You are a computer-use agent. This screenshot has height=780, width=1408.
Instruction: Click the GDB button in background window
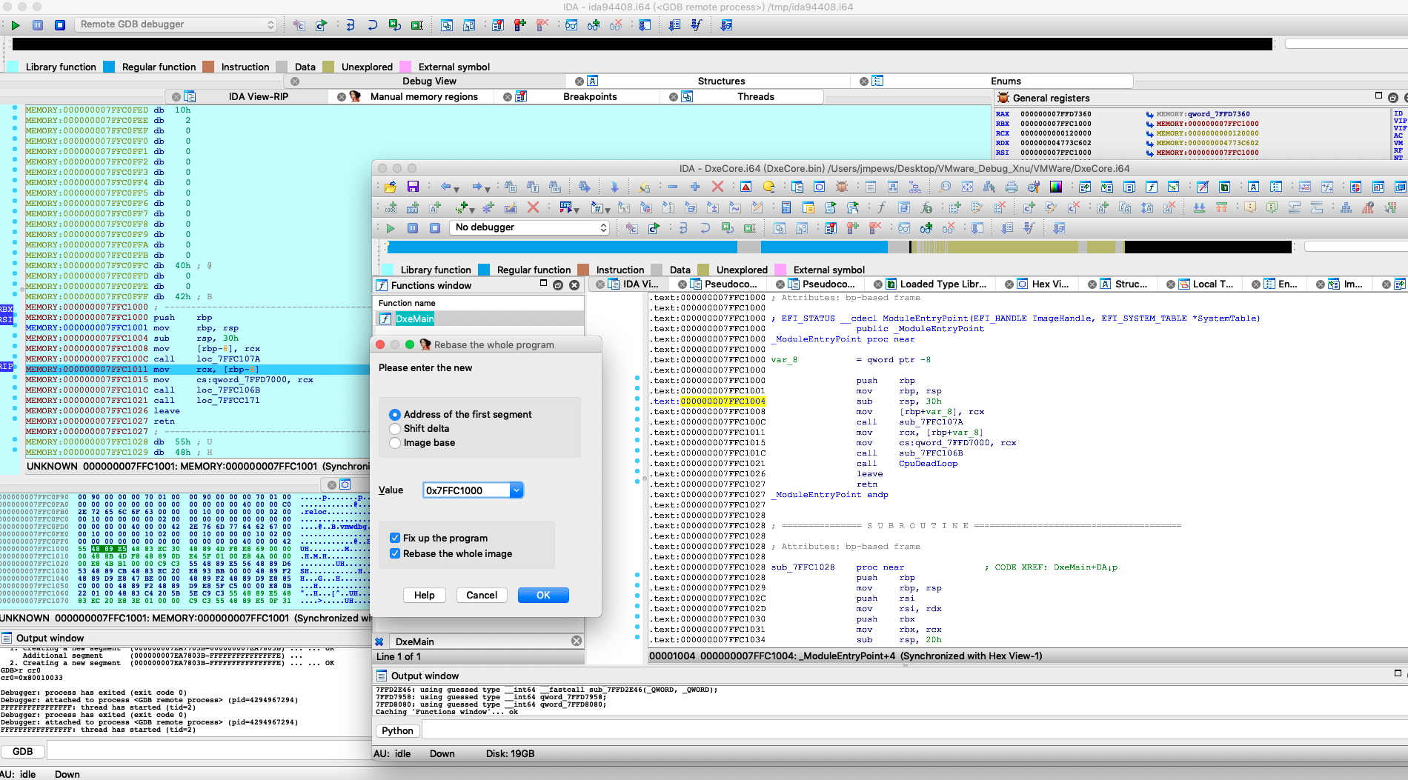(x=23, y=752)
